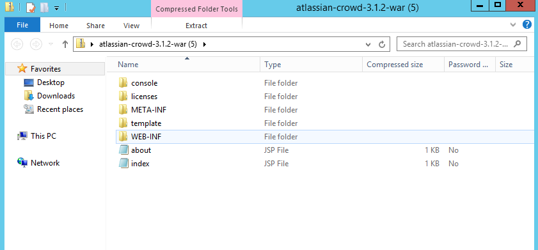Open Help with the question mark icon

(526, 25)
